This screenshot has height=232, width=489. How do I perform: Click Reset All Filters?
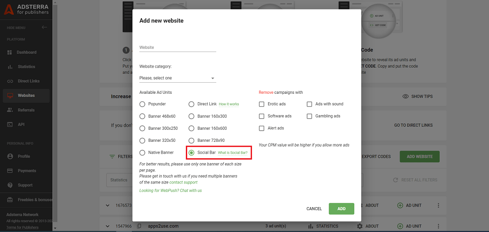(415, 180)
